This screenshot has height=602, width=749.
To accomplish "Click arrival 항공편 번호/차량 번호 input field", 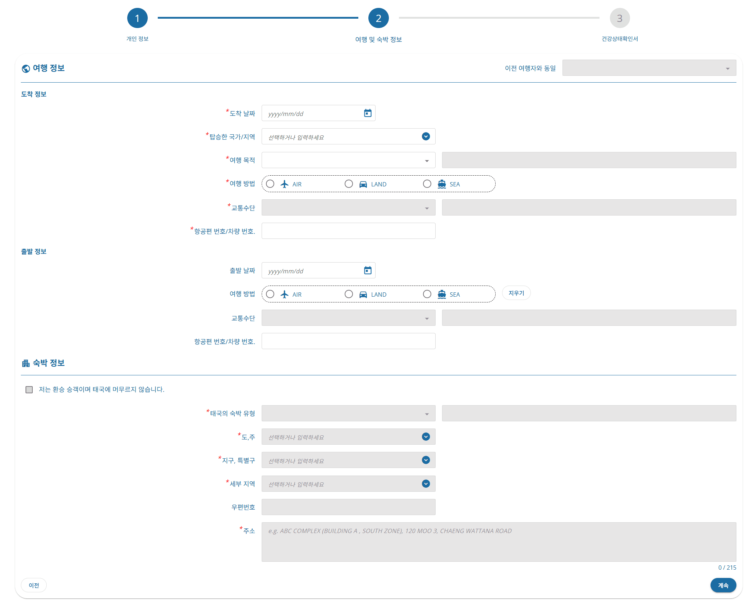I will [348, 231].
